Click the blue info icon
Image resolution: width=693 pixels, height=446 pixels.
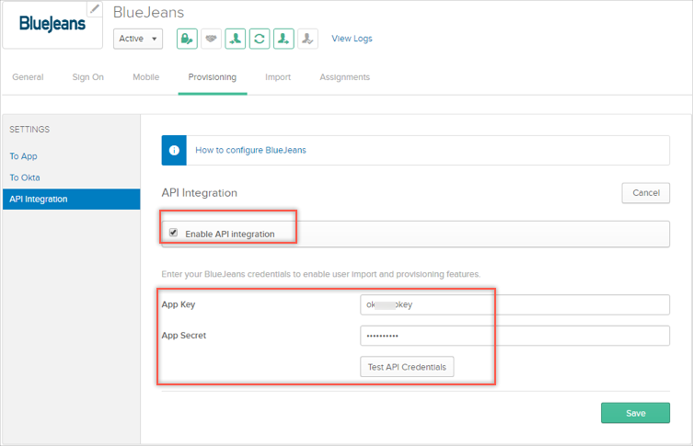click(x=174, y=150)
